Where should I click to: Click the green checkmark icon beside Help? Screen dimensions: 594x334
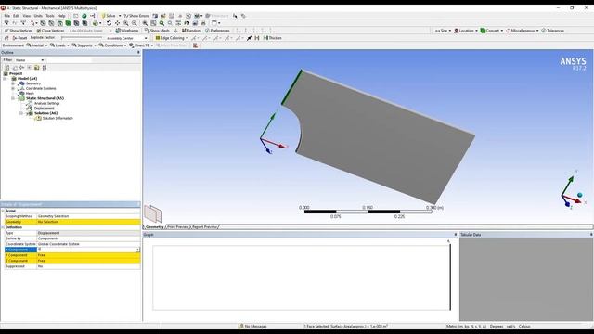point(84,16)
